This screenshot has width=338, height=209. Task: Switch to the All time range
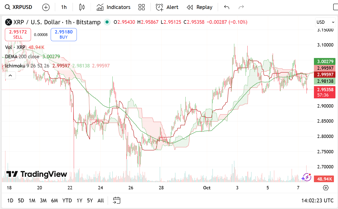coord(101,201)
